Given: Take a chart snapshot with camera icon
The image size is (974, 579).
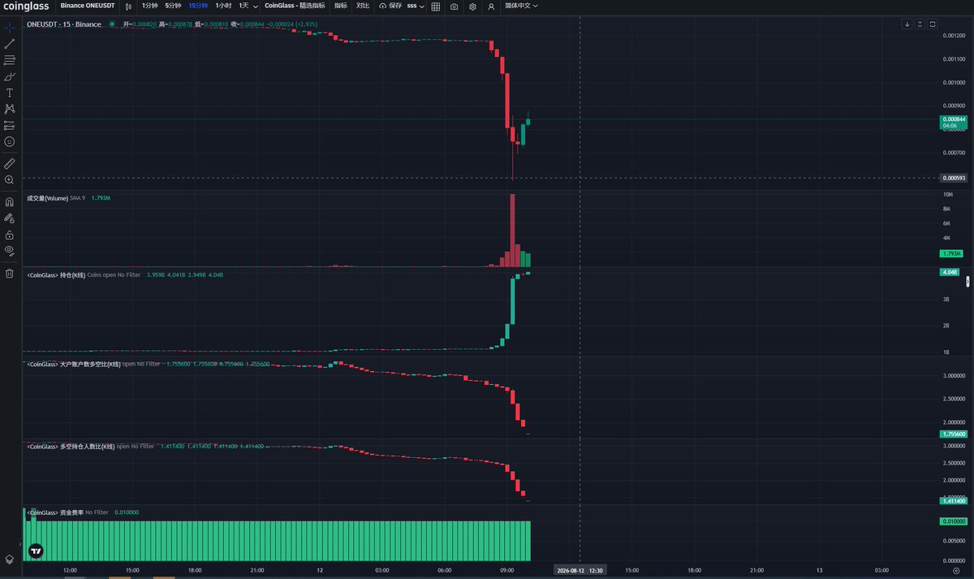Looking at the screenshot, I should pos(454,6).
